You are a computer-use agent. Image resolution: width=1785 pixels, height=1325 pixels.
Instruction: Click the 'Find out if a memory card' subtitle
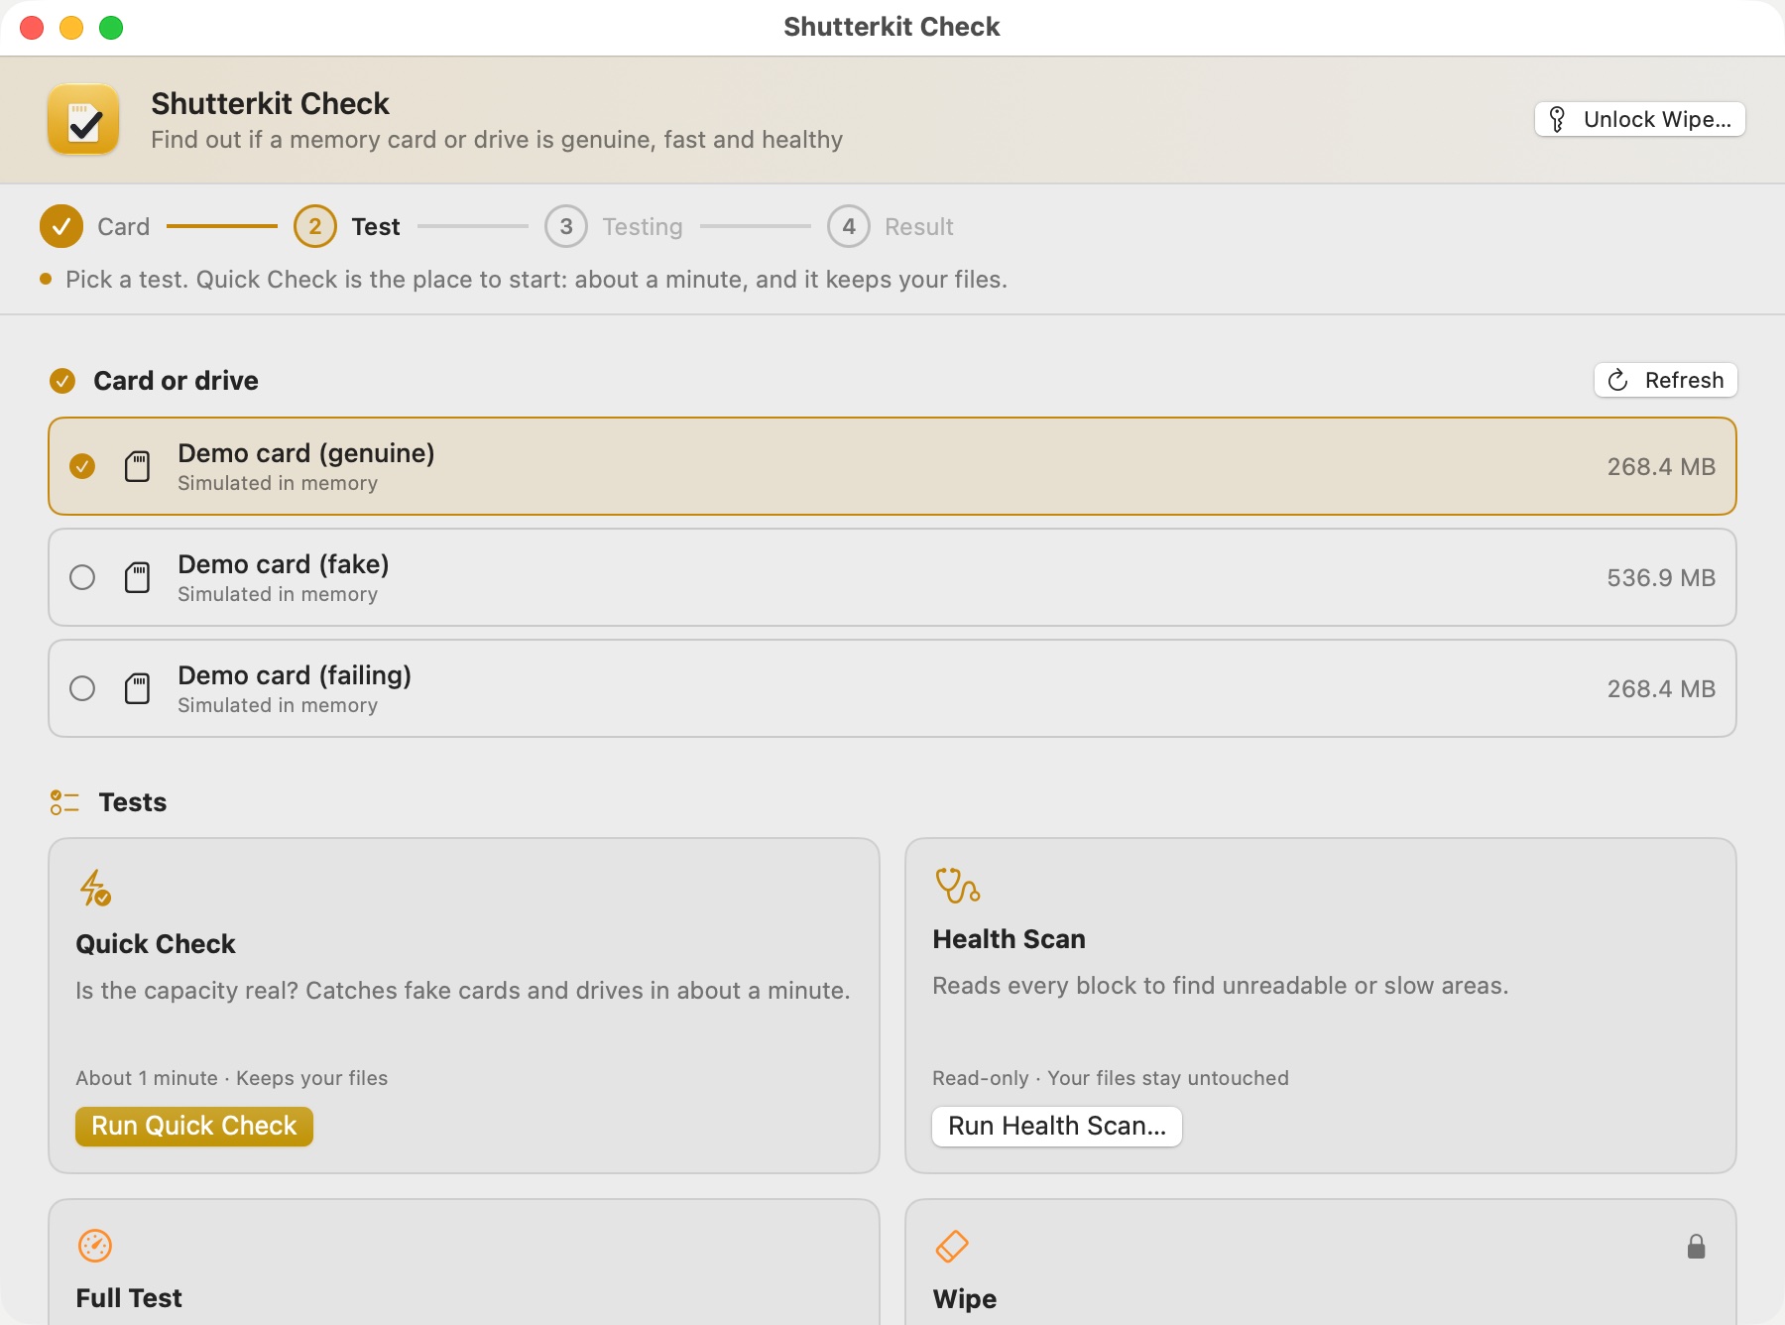(x=497, y=140)
